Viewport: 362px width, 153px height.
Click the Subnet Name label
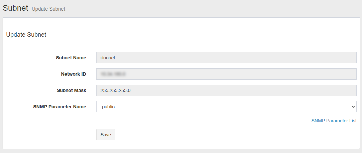[x=71, y=58]
